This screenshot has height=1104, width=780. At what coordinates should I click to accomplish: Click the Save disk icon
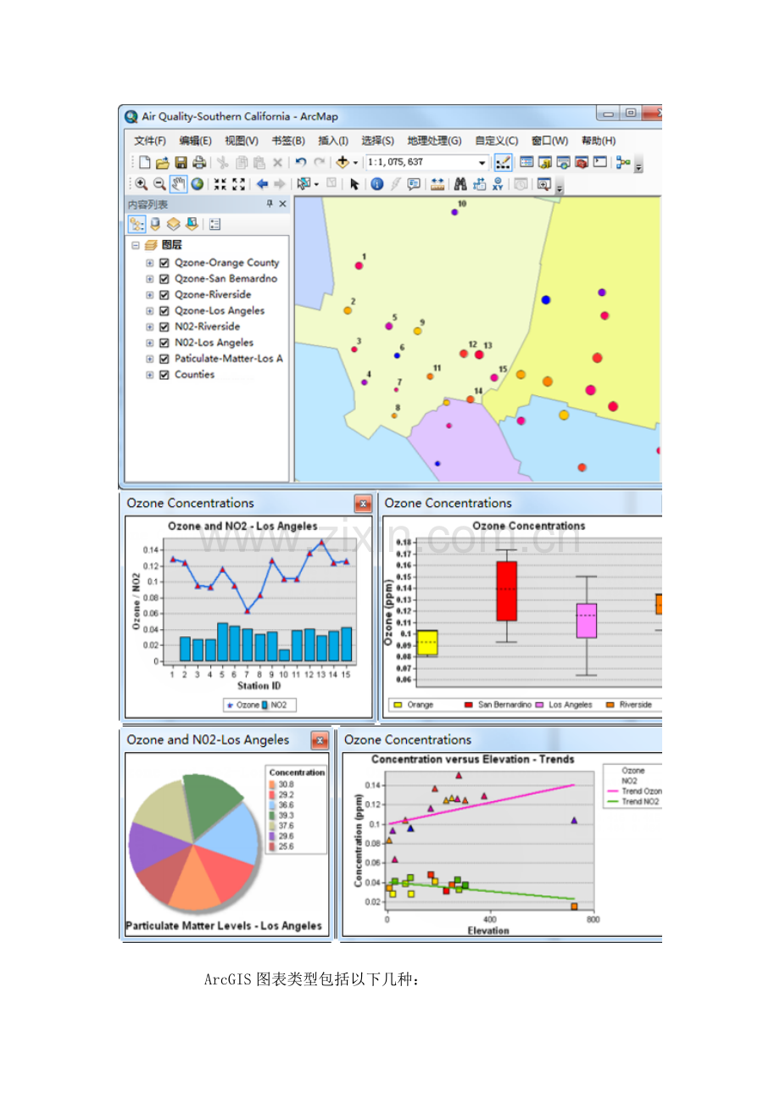pos(180,161)
